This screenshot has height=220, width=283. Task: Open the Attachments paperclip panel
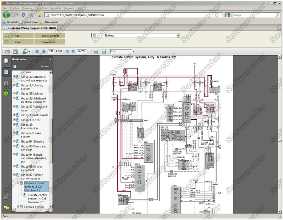[6, 197]
